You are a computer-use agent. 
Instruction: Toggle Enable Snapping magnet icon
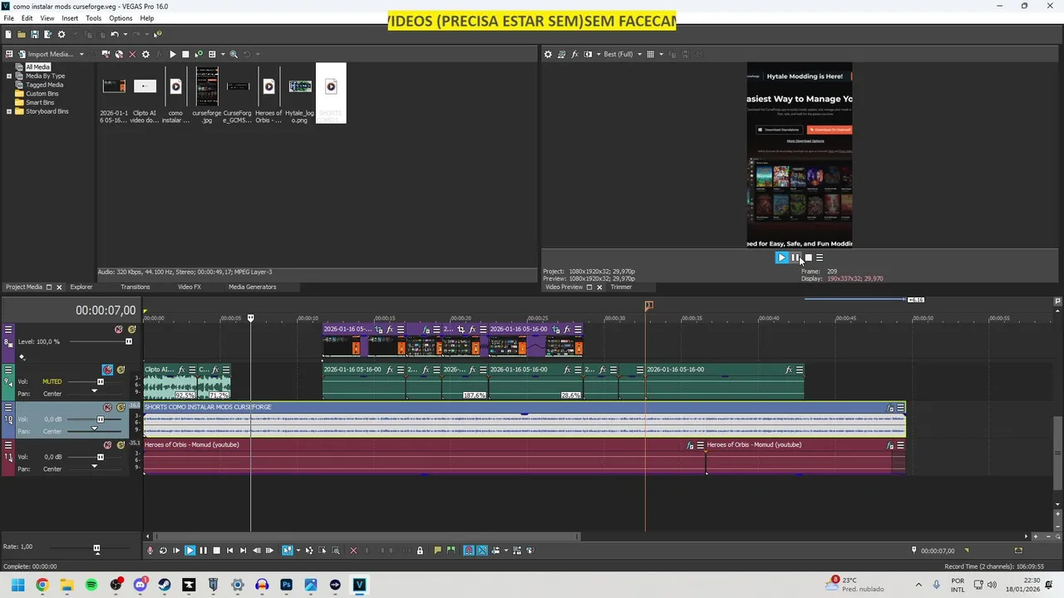pos(468,551)
